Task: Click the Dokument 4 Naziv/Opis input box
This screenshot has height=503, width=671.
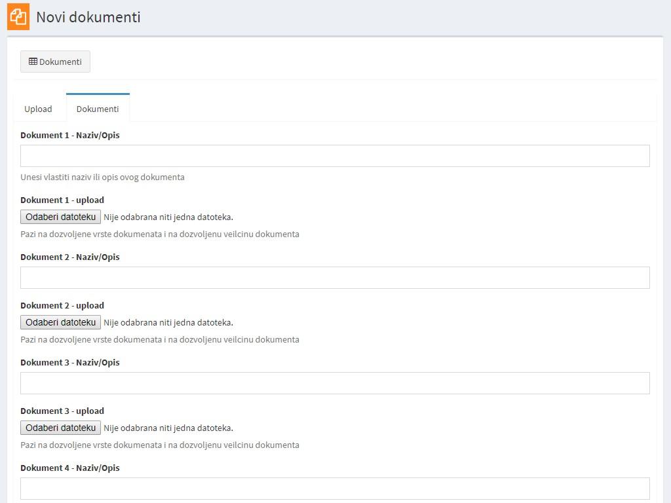Action: 335,489
